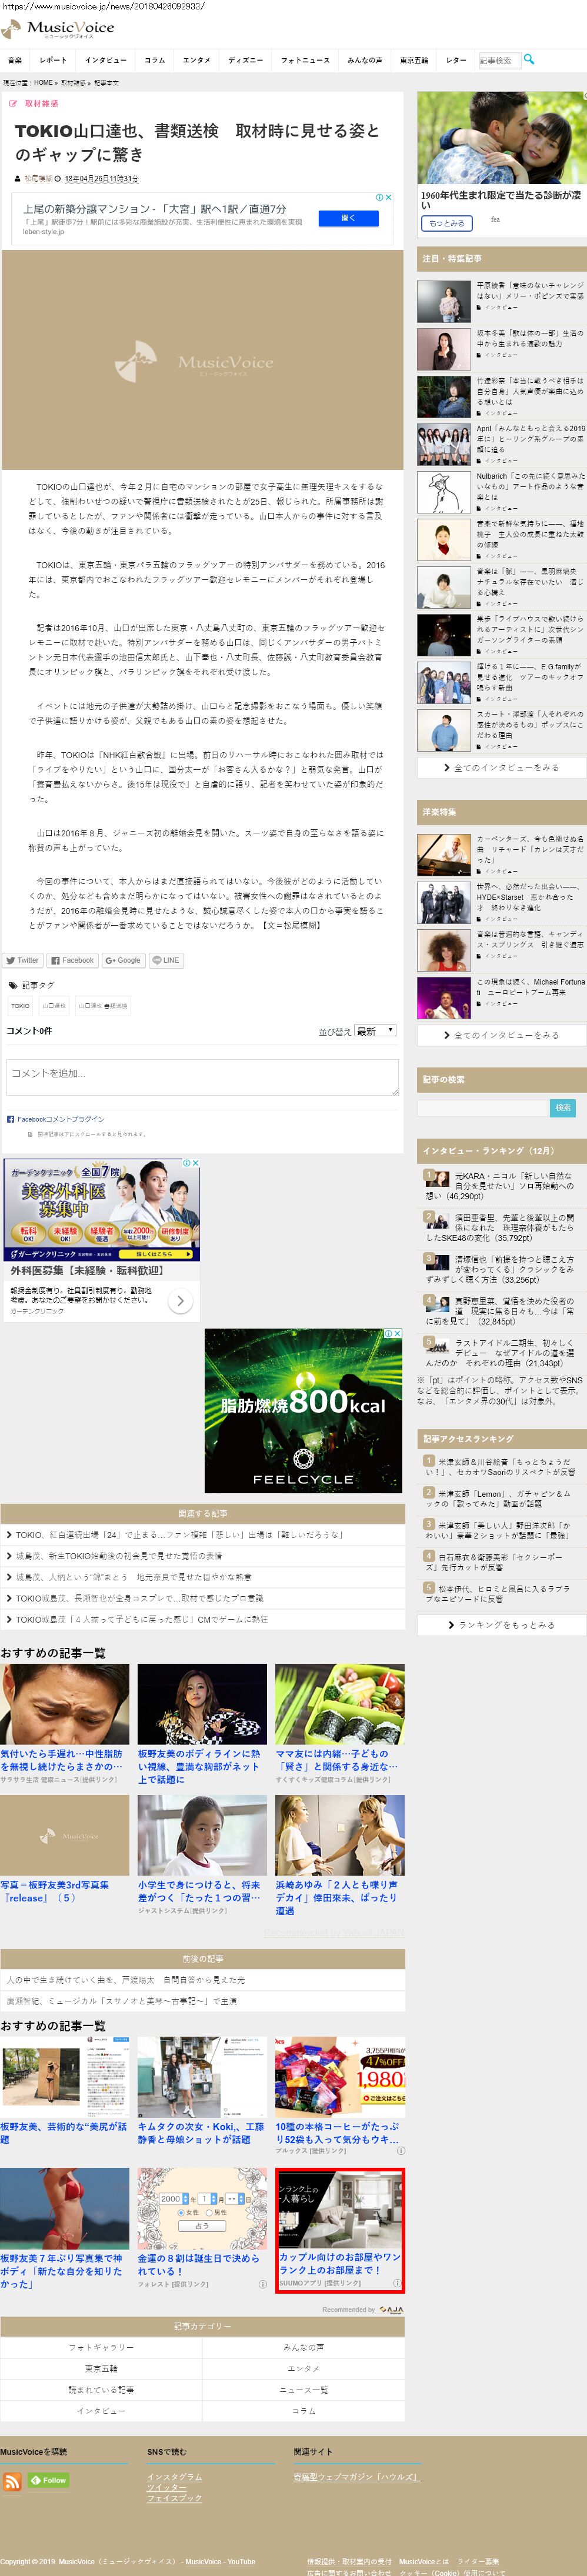The image size is (587, 2576).
Task: Share the article with the Facebook button
Action: pos(72,960)
